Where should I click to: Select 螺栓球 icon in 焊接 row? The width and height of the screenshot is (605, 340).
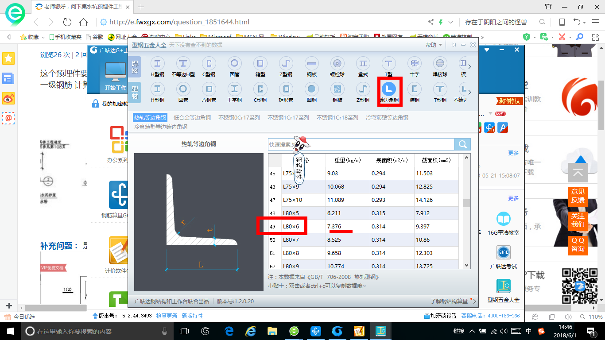(337, 67)
